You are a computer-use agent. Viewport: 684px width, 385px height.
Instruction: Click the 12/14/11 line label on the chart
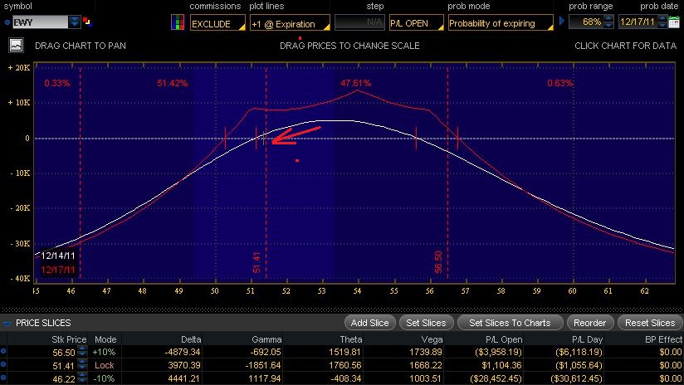[58, 256]
